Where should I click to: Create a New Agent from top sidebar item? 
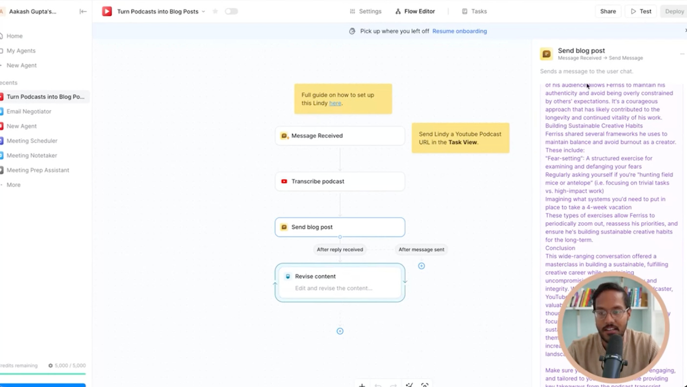pyautogui.click(x=21, y=65)
